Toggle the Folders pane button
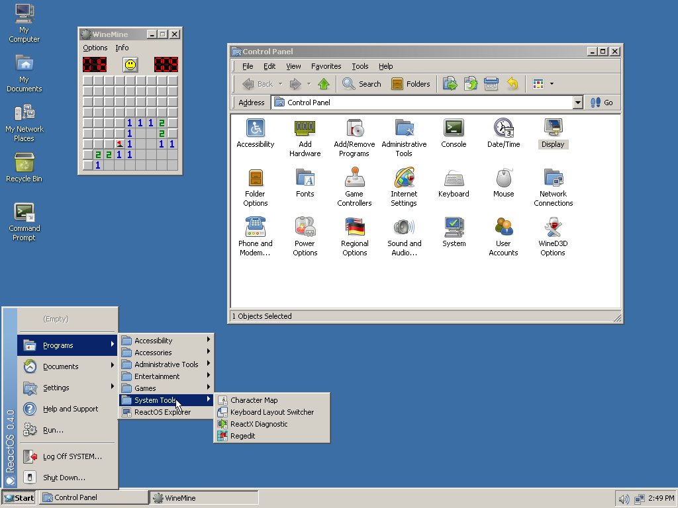678x508 pixels. point(411,84)
